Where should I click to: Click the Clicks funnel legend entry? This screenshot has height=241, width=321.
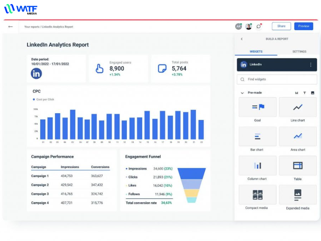click(132, 177)
